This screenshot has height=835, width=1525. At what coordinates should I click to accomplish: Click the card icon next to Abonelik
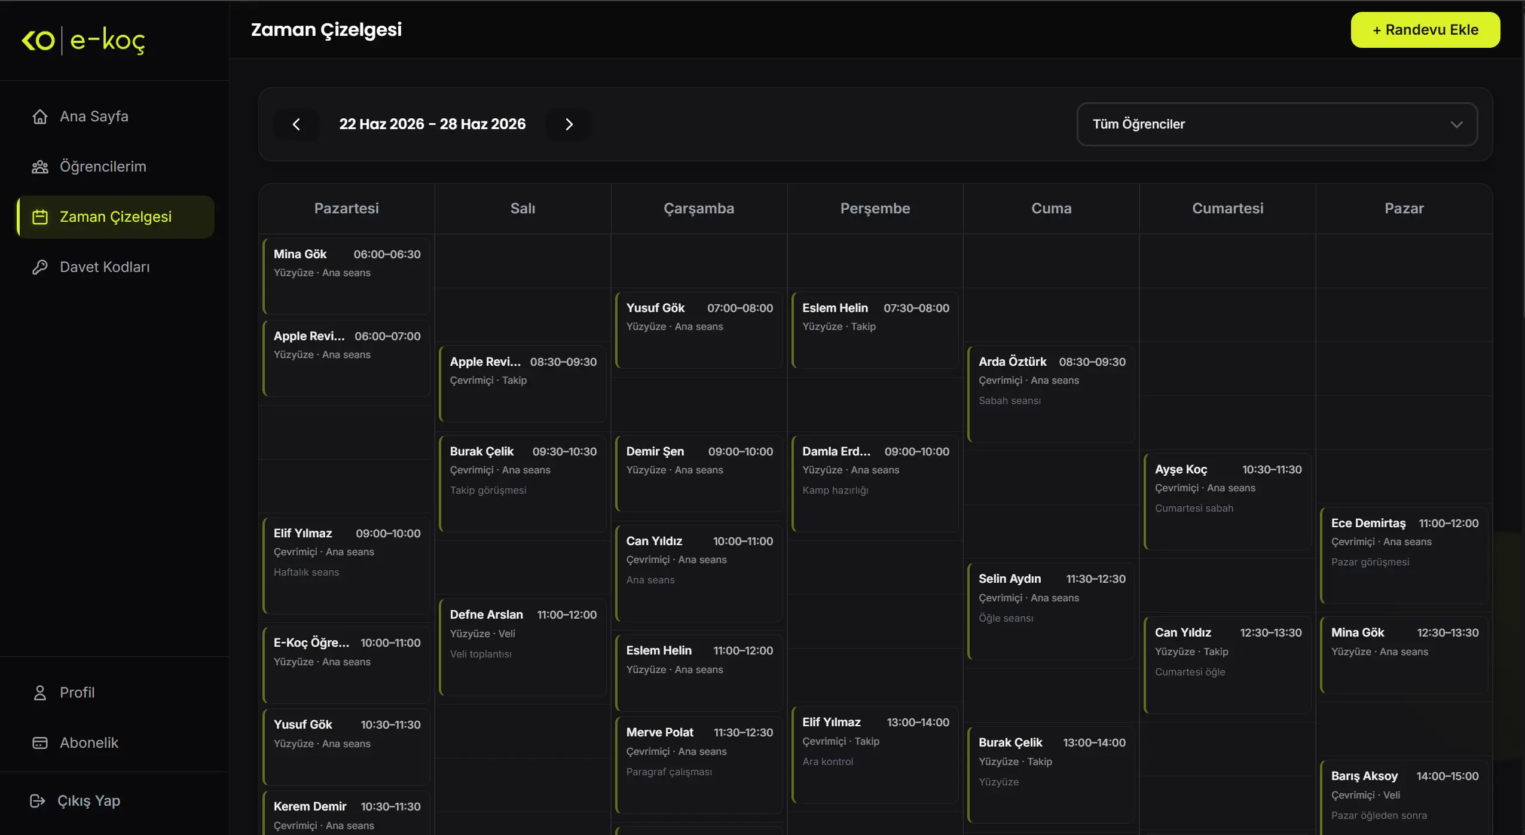coord(40,743)
